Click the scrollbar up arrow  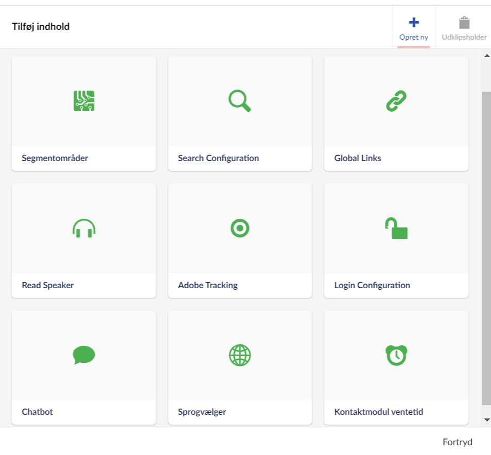pyautogui.click(x=486, y=55)
